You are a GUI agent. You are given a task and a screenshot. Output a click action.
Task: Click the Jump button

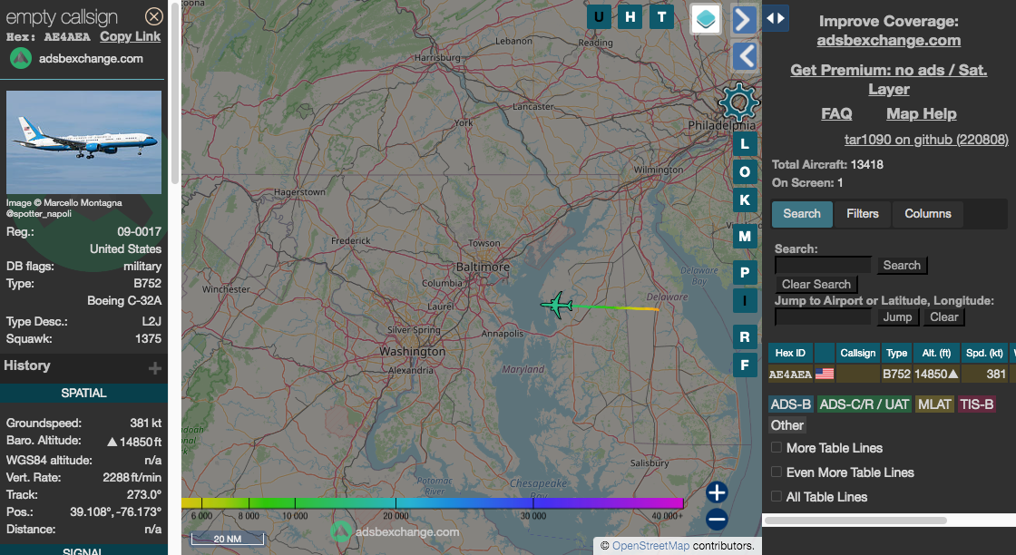click(897, 316)
